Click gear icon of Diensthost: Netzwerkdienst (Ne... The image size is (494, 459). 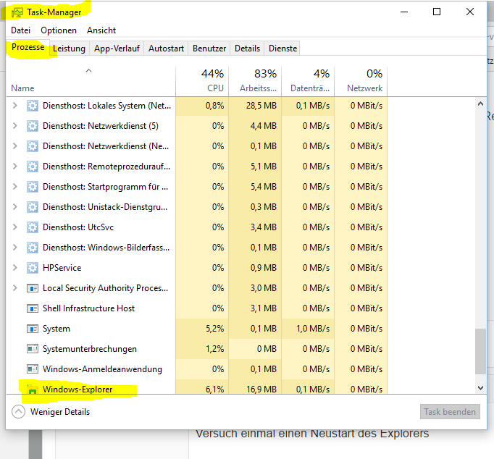[x=33, y=146]
